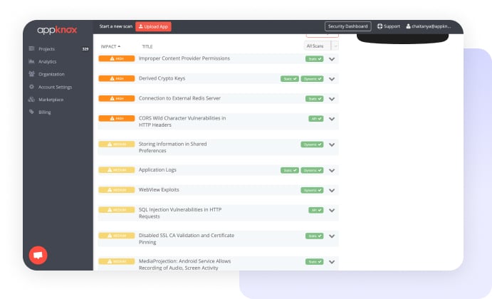Click MEDIUM badge on WebView Exploits
This screenshot has height=299, width=492.
(x=117, y=190)
